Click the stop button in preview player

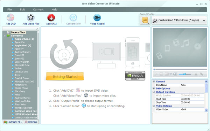click(x=161, y=74)
